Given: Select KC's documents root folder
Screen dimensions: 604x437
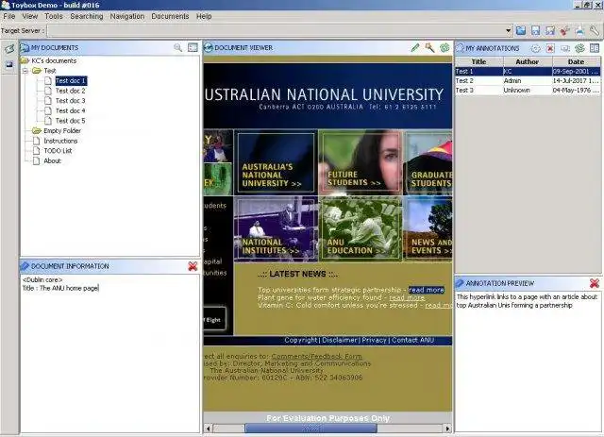Looking at the screenshot, I should (54, 60).
